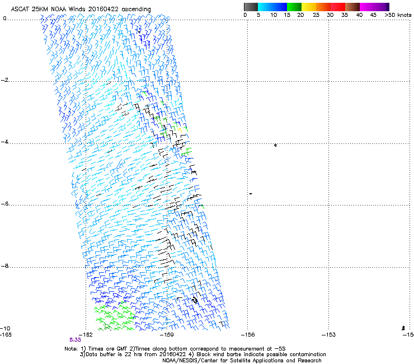Click latitude label '-8' on the left axis
414x364 pixels.
click(x=4, y=266)
